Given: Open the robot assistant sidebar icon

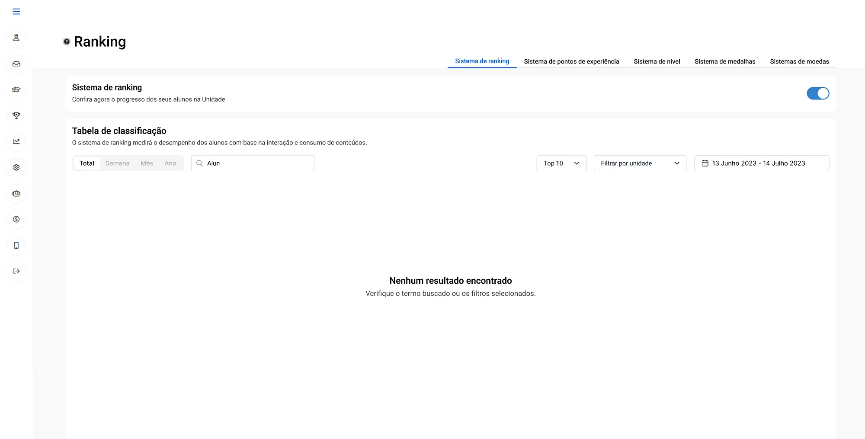Looking at the screenshot, I should [16, 193].
